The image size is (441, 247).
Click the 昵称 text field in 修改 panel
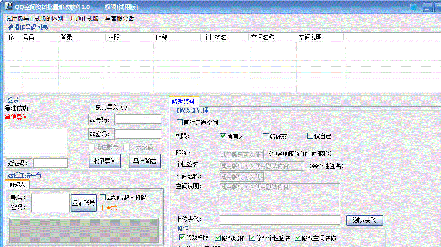click(x=241, y=154)
